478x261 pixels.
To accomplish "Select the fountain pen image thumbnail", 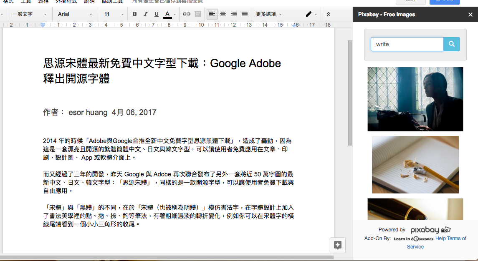I will tap(415, 209).
